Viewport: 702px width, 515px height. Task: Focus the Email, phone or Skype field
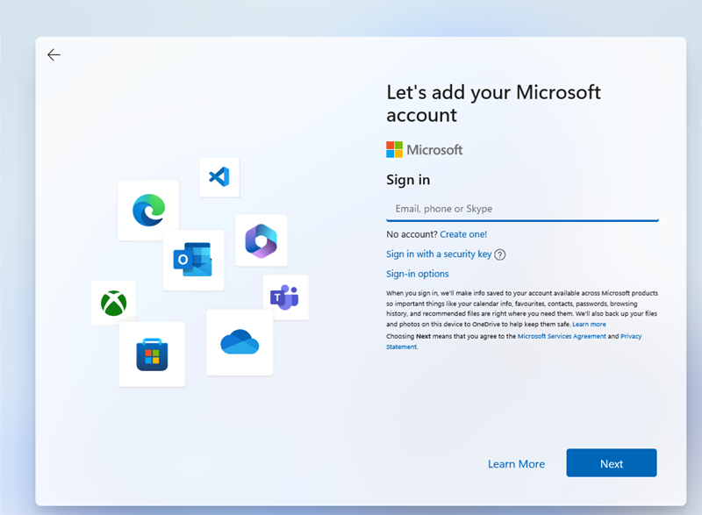tap(522, 209)
